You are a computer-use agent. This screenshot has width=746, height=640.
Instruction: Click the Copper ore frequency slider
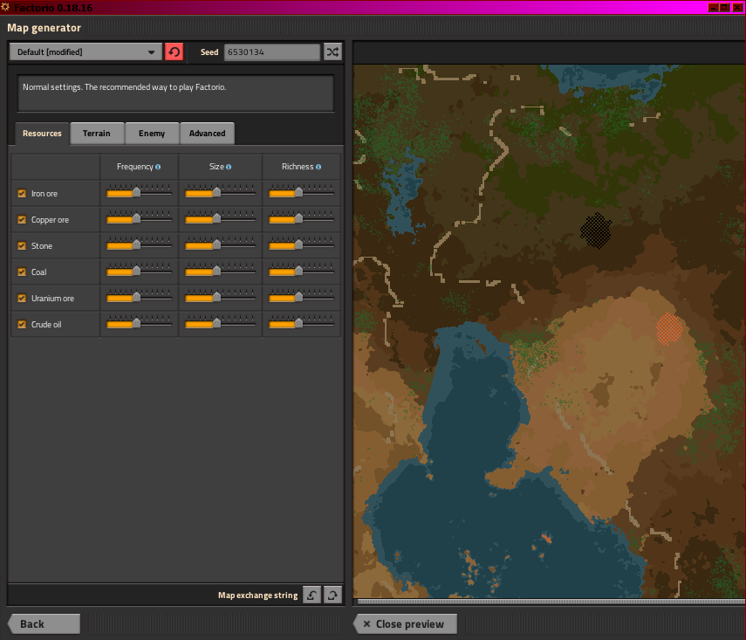[139, 219]
